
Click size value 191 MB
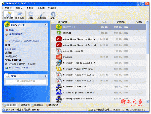(x=104, y=27)
